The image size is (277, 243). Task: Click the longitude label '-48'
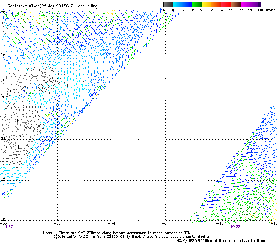coord(220,223)
